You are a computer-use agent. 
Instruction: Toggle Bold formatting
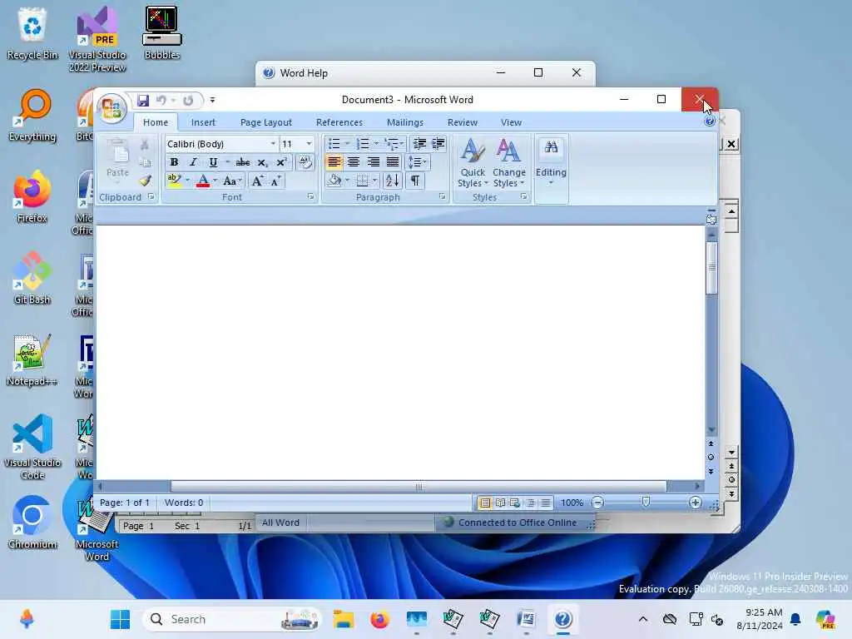click(174, 162)
